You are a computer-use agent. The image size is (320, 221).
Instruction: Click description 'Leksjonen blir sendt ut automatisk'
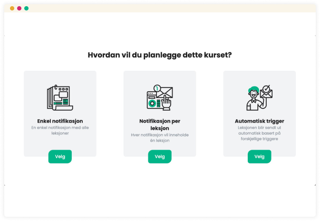coord(260,133)
